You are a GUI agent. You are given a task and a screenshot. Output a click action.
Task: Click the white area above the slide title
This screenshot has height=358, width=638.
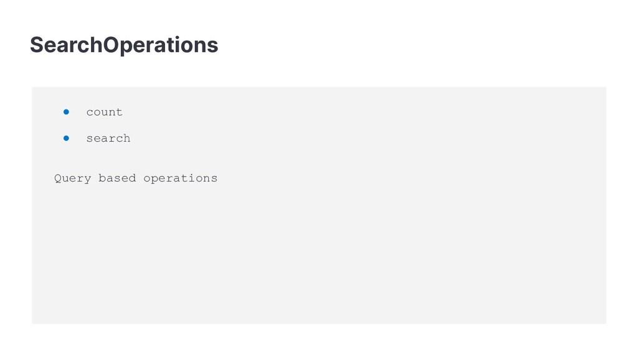(x=319, y=14)
